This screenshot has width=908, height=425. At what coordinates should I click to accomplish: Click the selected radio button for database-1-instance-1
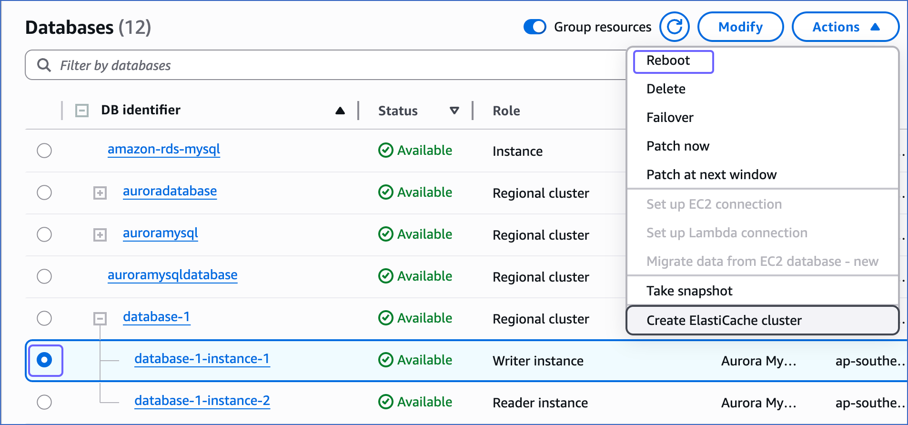coord(44,360)
